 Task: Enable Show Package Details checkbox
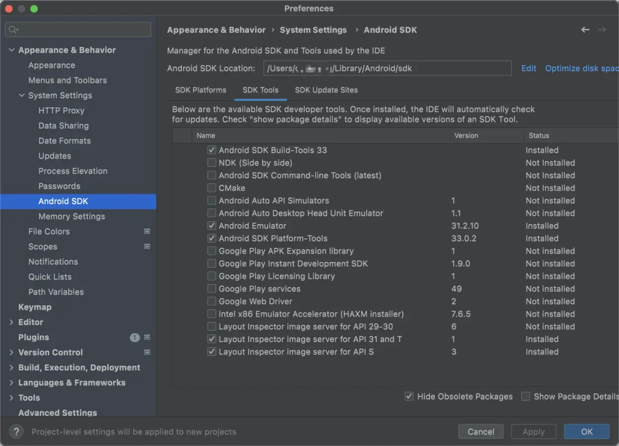tap(526, 396)
